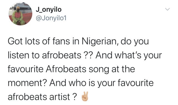Click the victory hand emoji

(85, 96)
